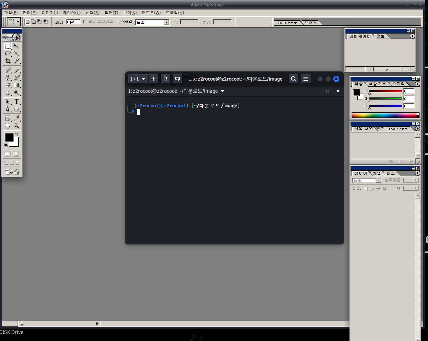This screenshot has width=428, height=341.
Task: Choose 'New selection' option icon
Action: point(28,21)
